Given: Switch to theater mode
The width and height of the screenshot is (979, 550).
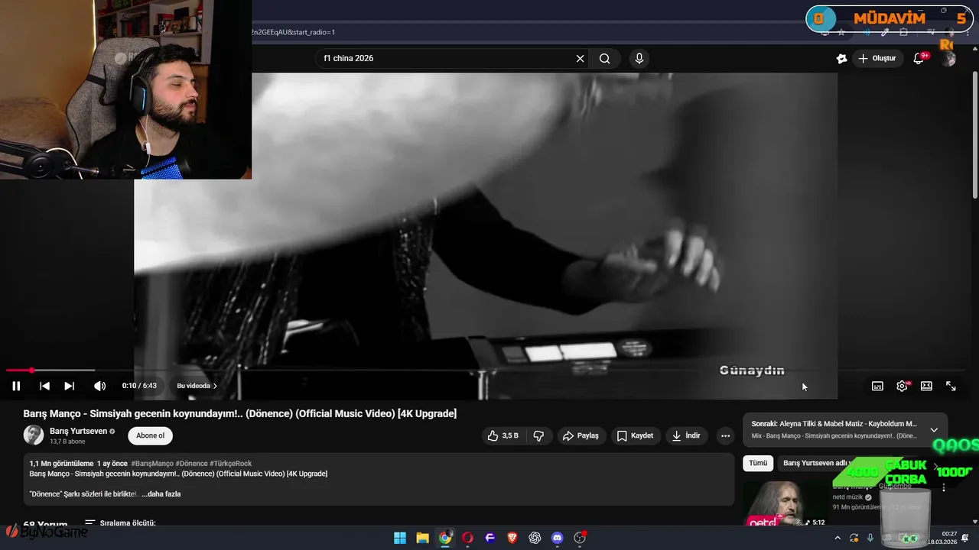Looking at the screenshot, I should (926, 386).
